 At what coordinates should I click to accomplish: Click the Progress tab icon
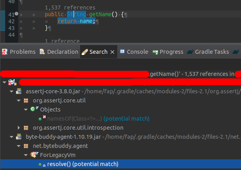(x=155, y=52)
